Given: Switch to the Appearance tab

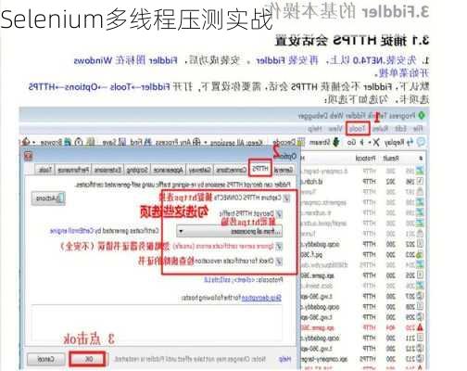Looking at the screenshot, I should click(x=169, y=170).
